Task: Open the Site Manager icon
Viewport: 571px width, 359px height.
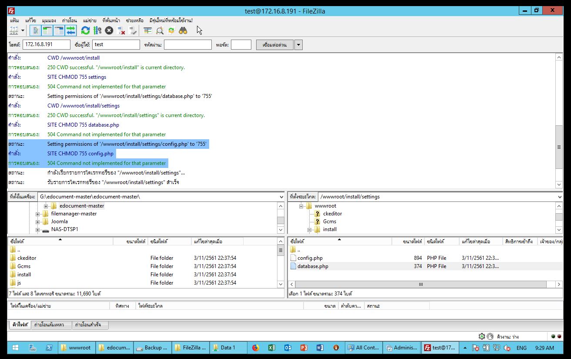Action: coord(14,30)
